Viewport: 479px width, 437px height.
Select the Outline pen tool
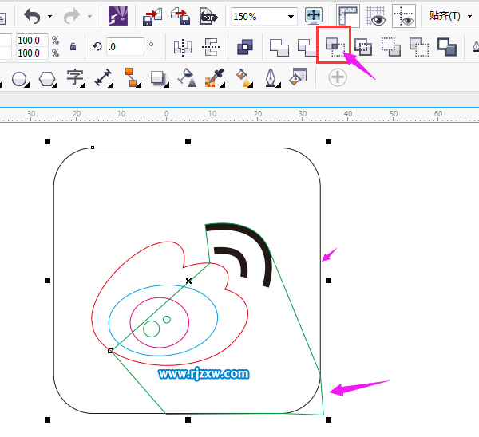[271, 78]
